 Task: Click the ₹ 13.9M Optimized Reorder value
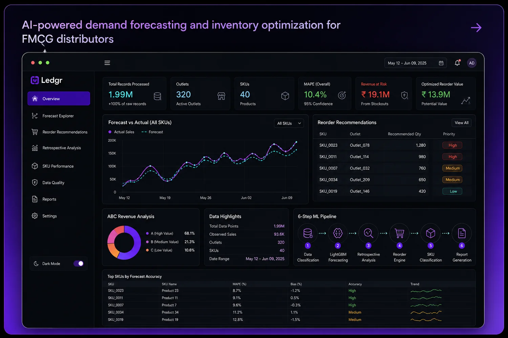(436, 95)
